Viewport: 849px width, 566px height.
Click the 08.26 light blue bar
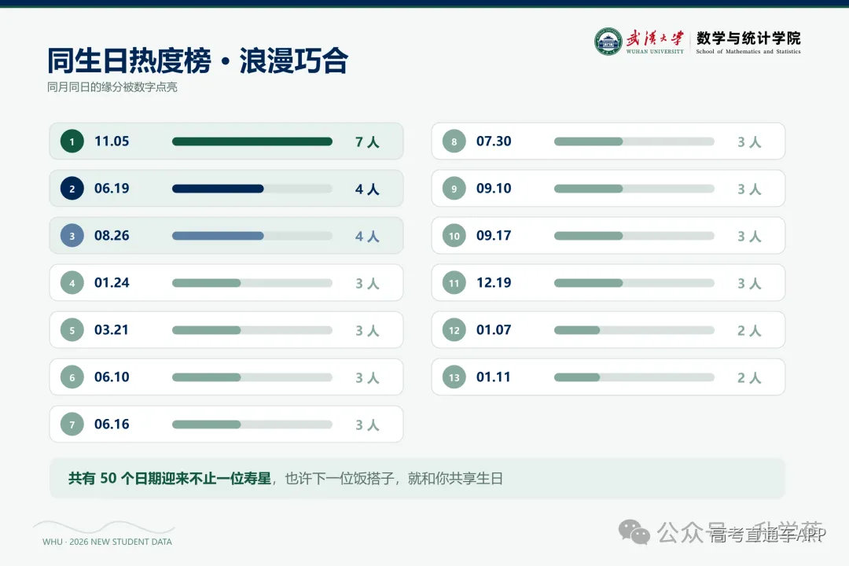point(218,236)
